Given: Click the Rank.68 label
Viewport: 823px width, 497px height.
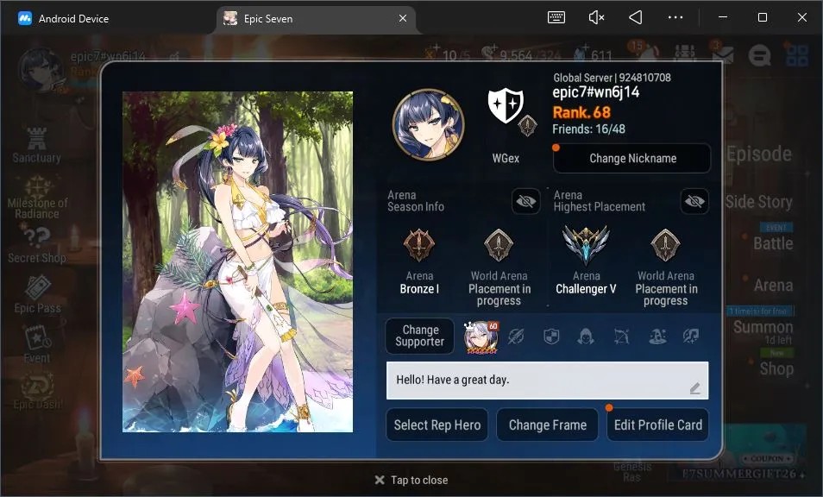Looking at the screenshot, I should point(581,112).
